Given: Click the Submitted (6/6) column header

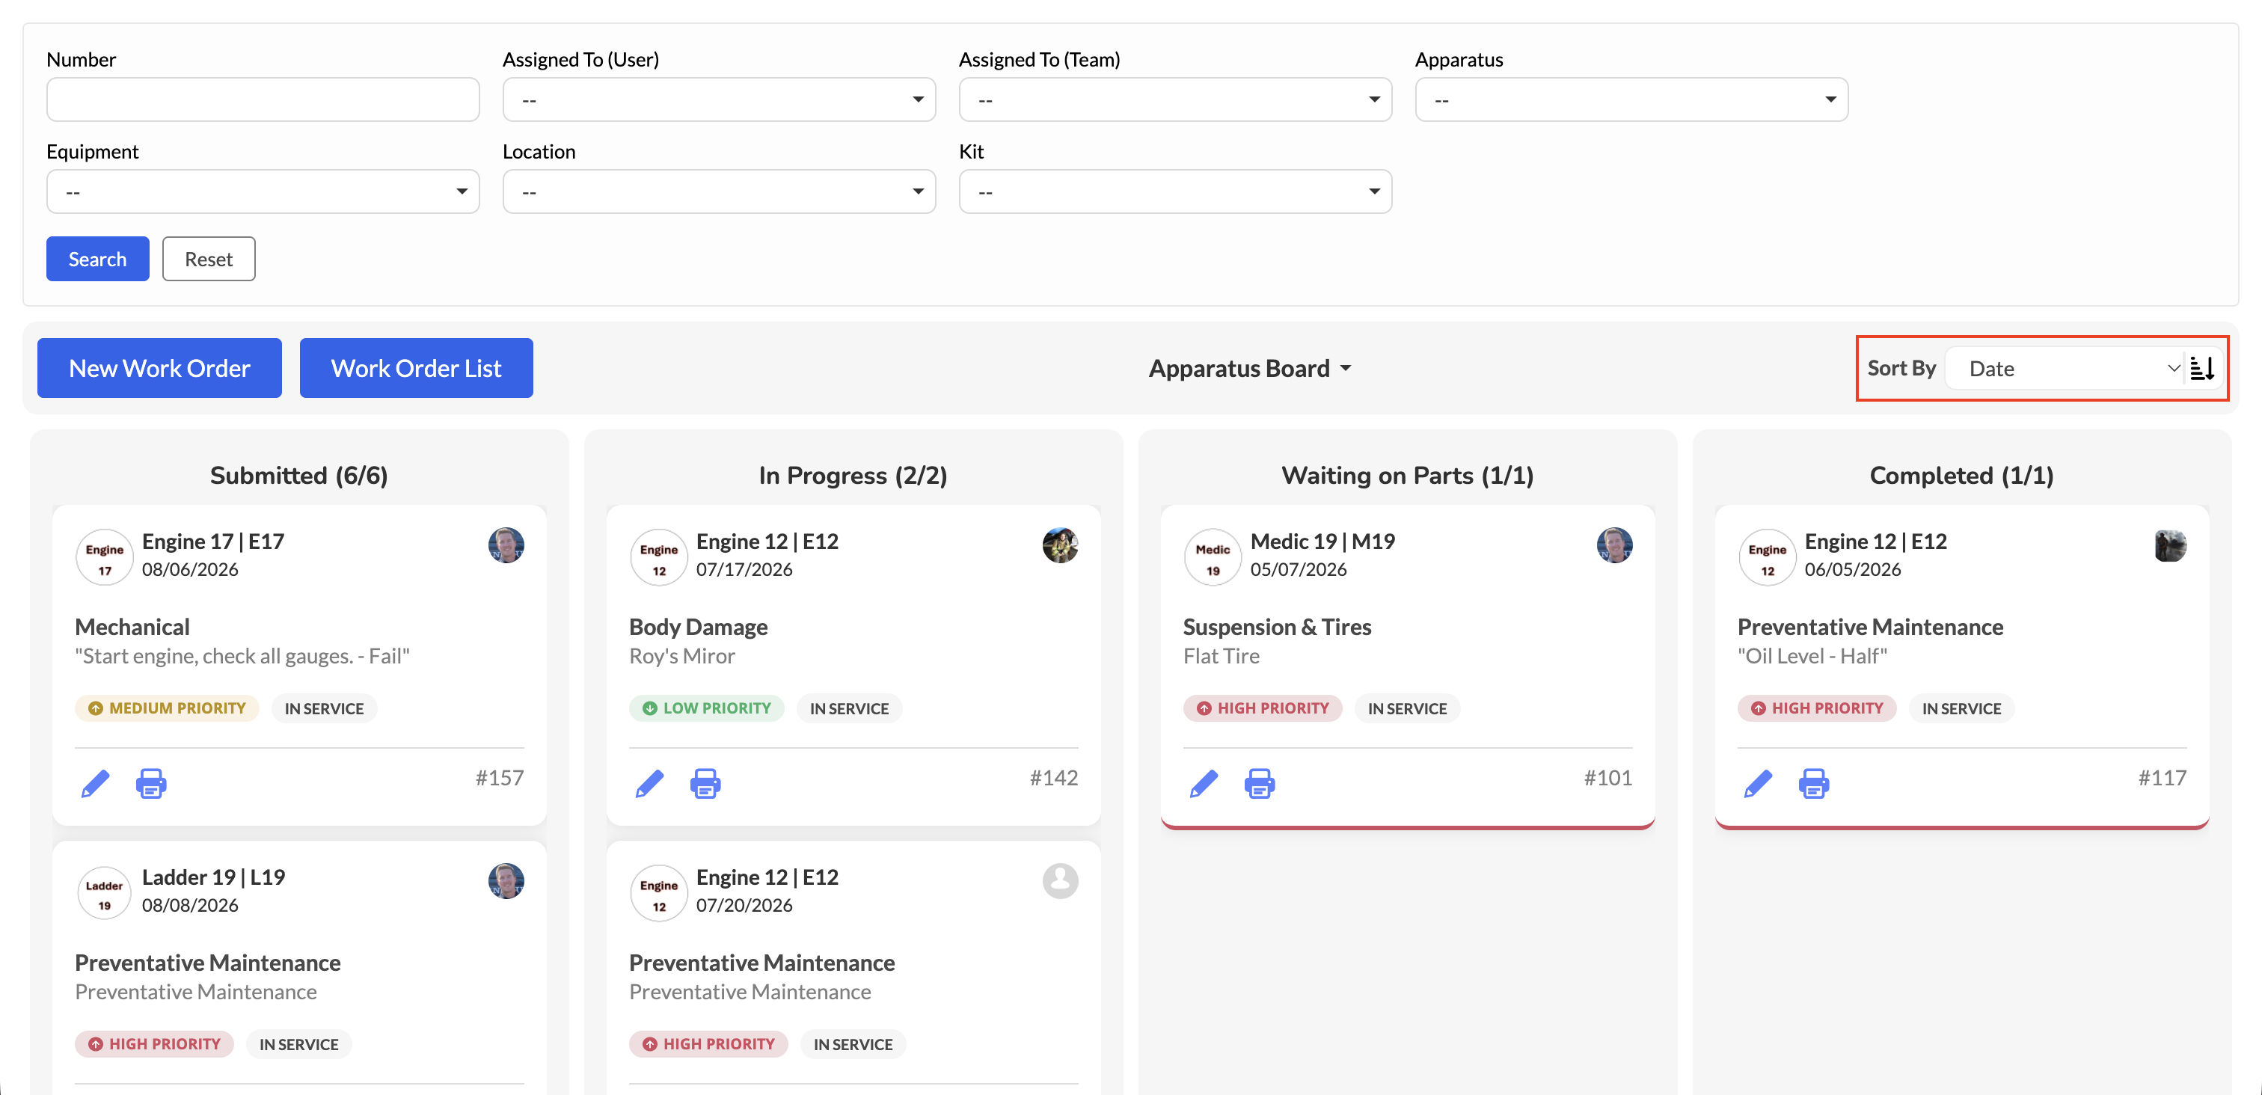Looking at the screenshot, I should point(298,475).
